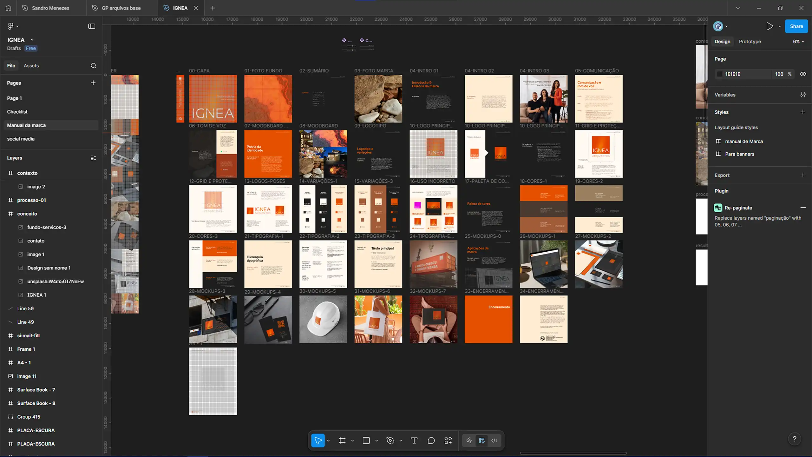Toggle Draw mode in bottom toolbar

(x=469, y=440)
